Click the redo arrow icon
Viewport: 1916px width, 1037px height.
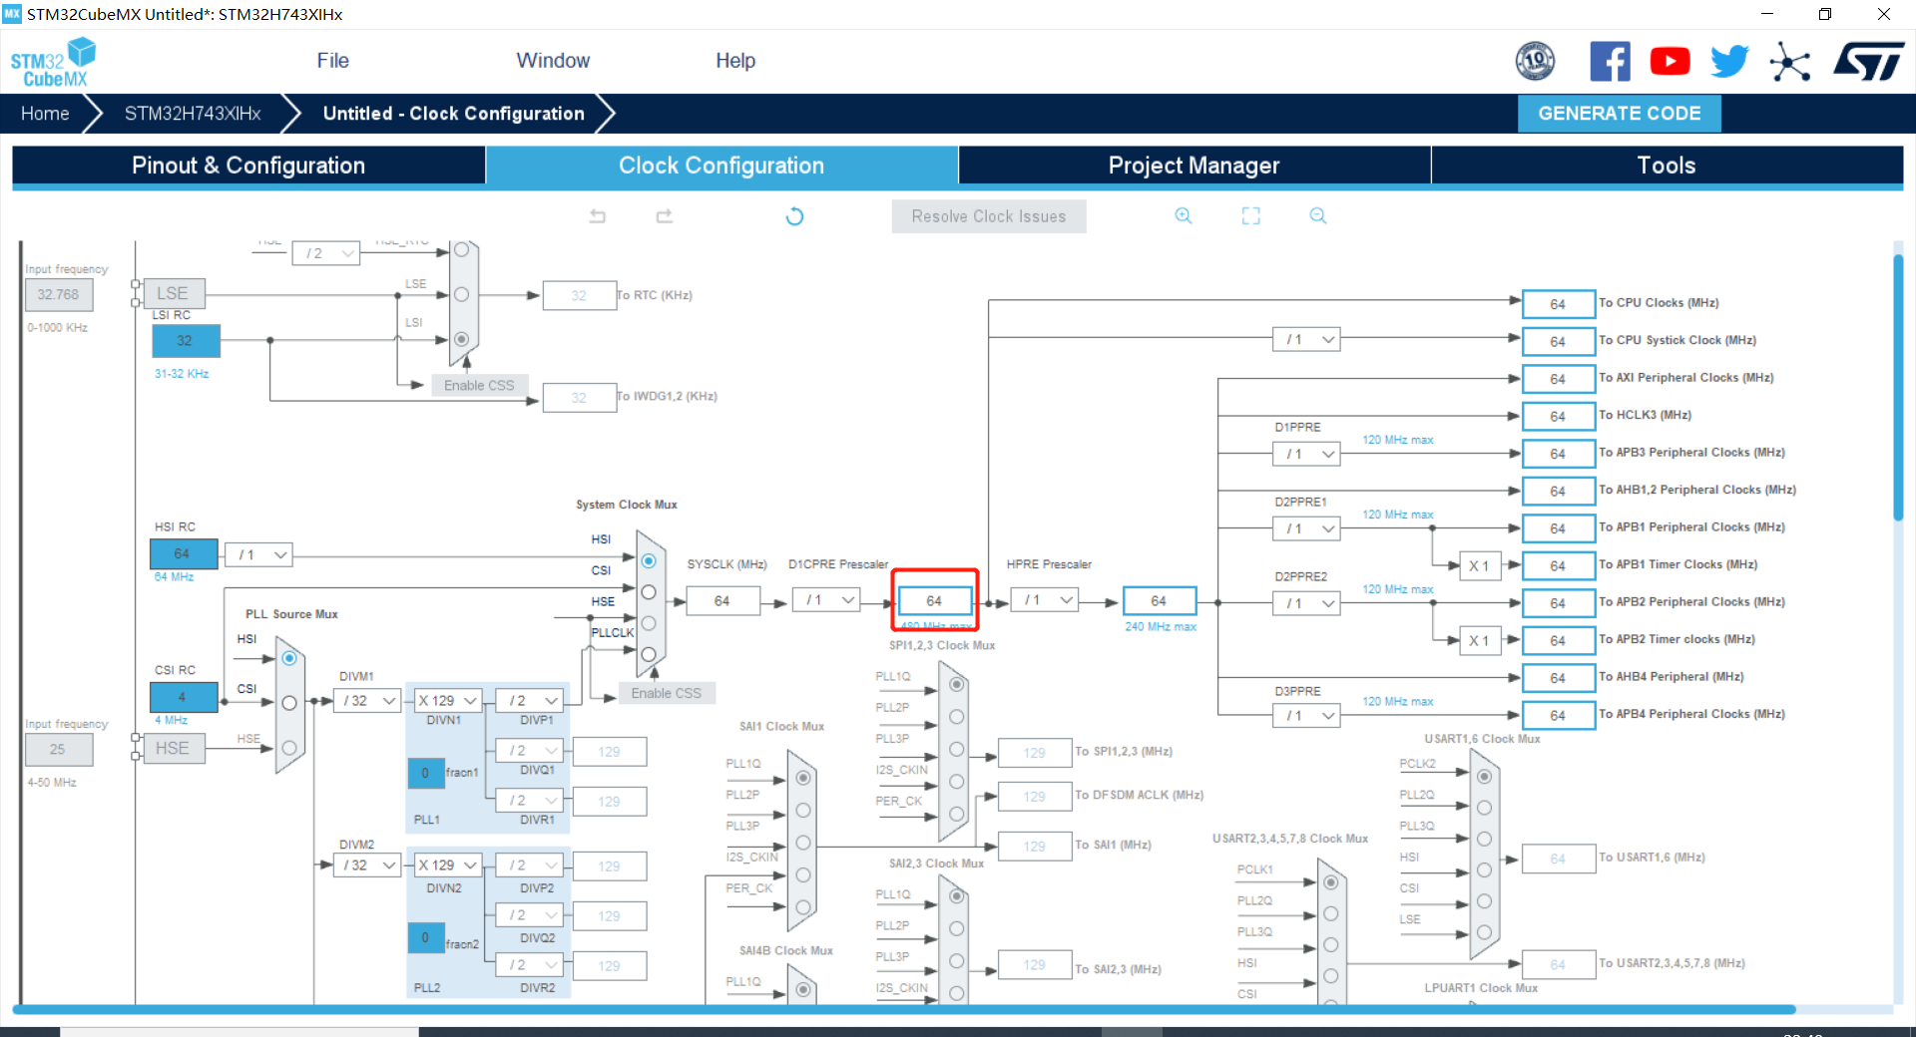pos(665,215)
